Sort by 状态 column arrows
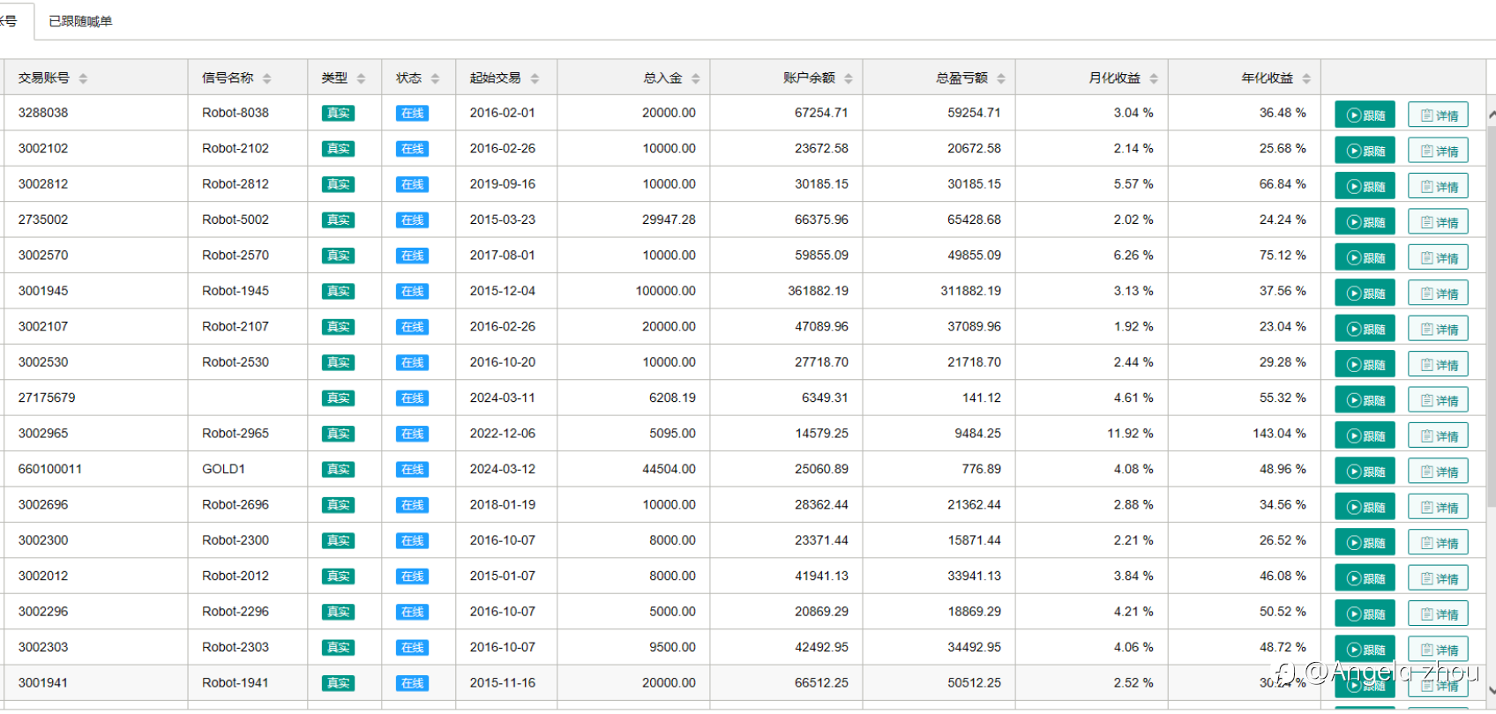 click(x=435, y=78)
